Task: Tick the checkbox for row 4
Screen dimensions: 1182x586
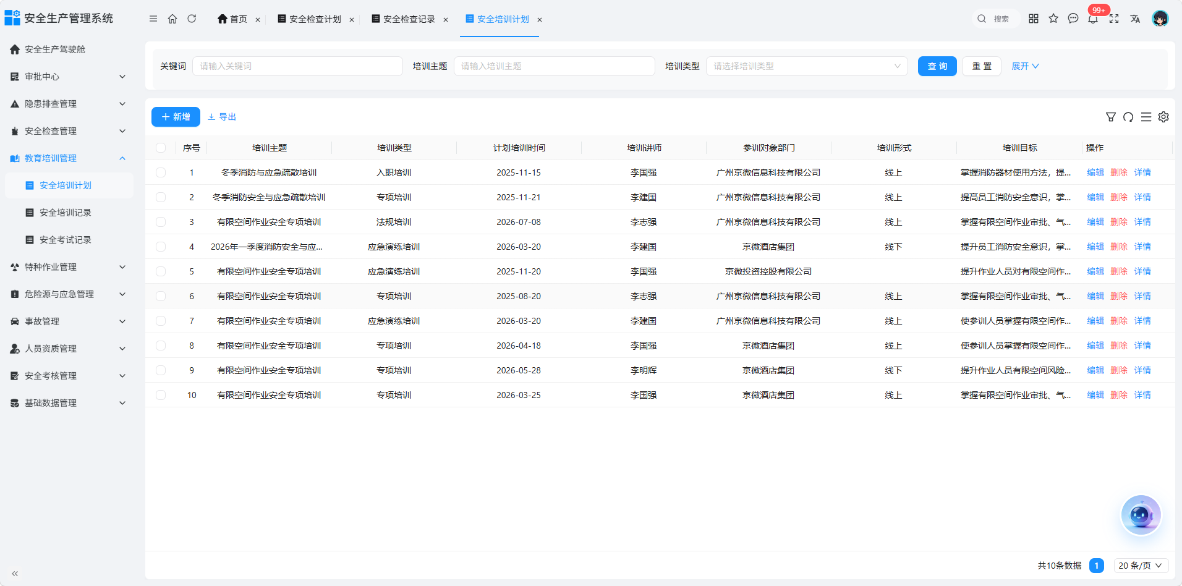Action: (x=161, y=247)
